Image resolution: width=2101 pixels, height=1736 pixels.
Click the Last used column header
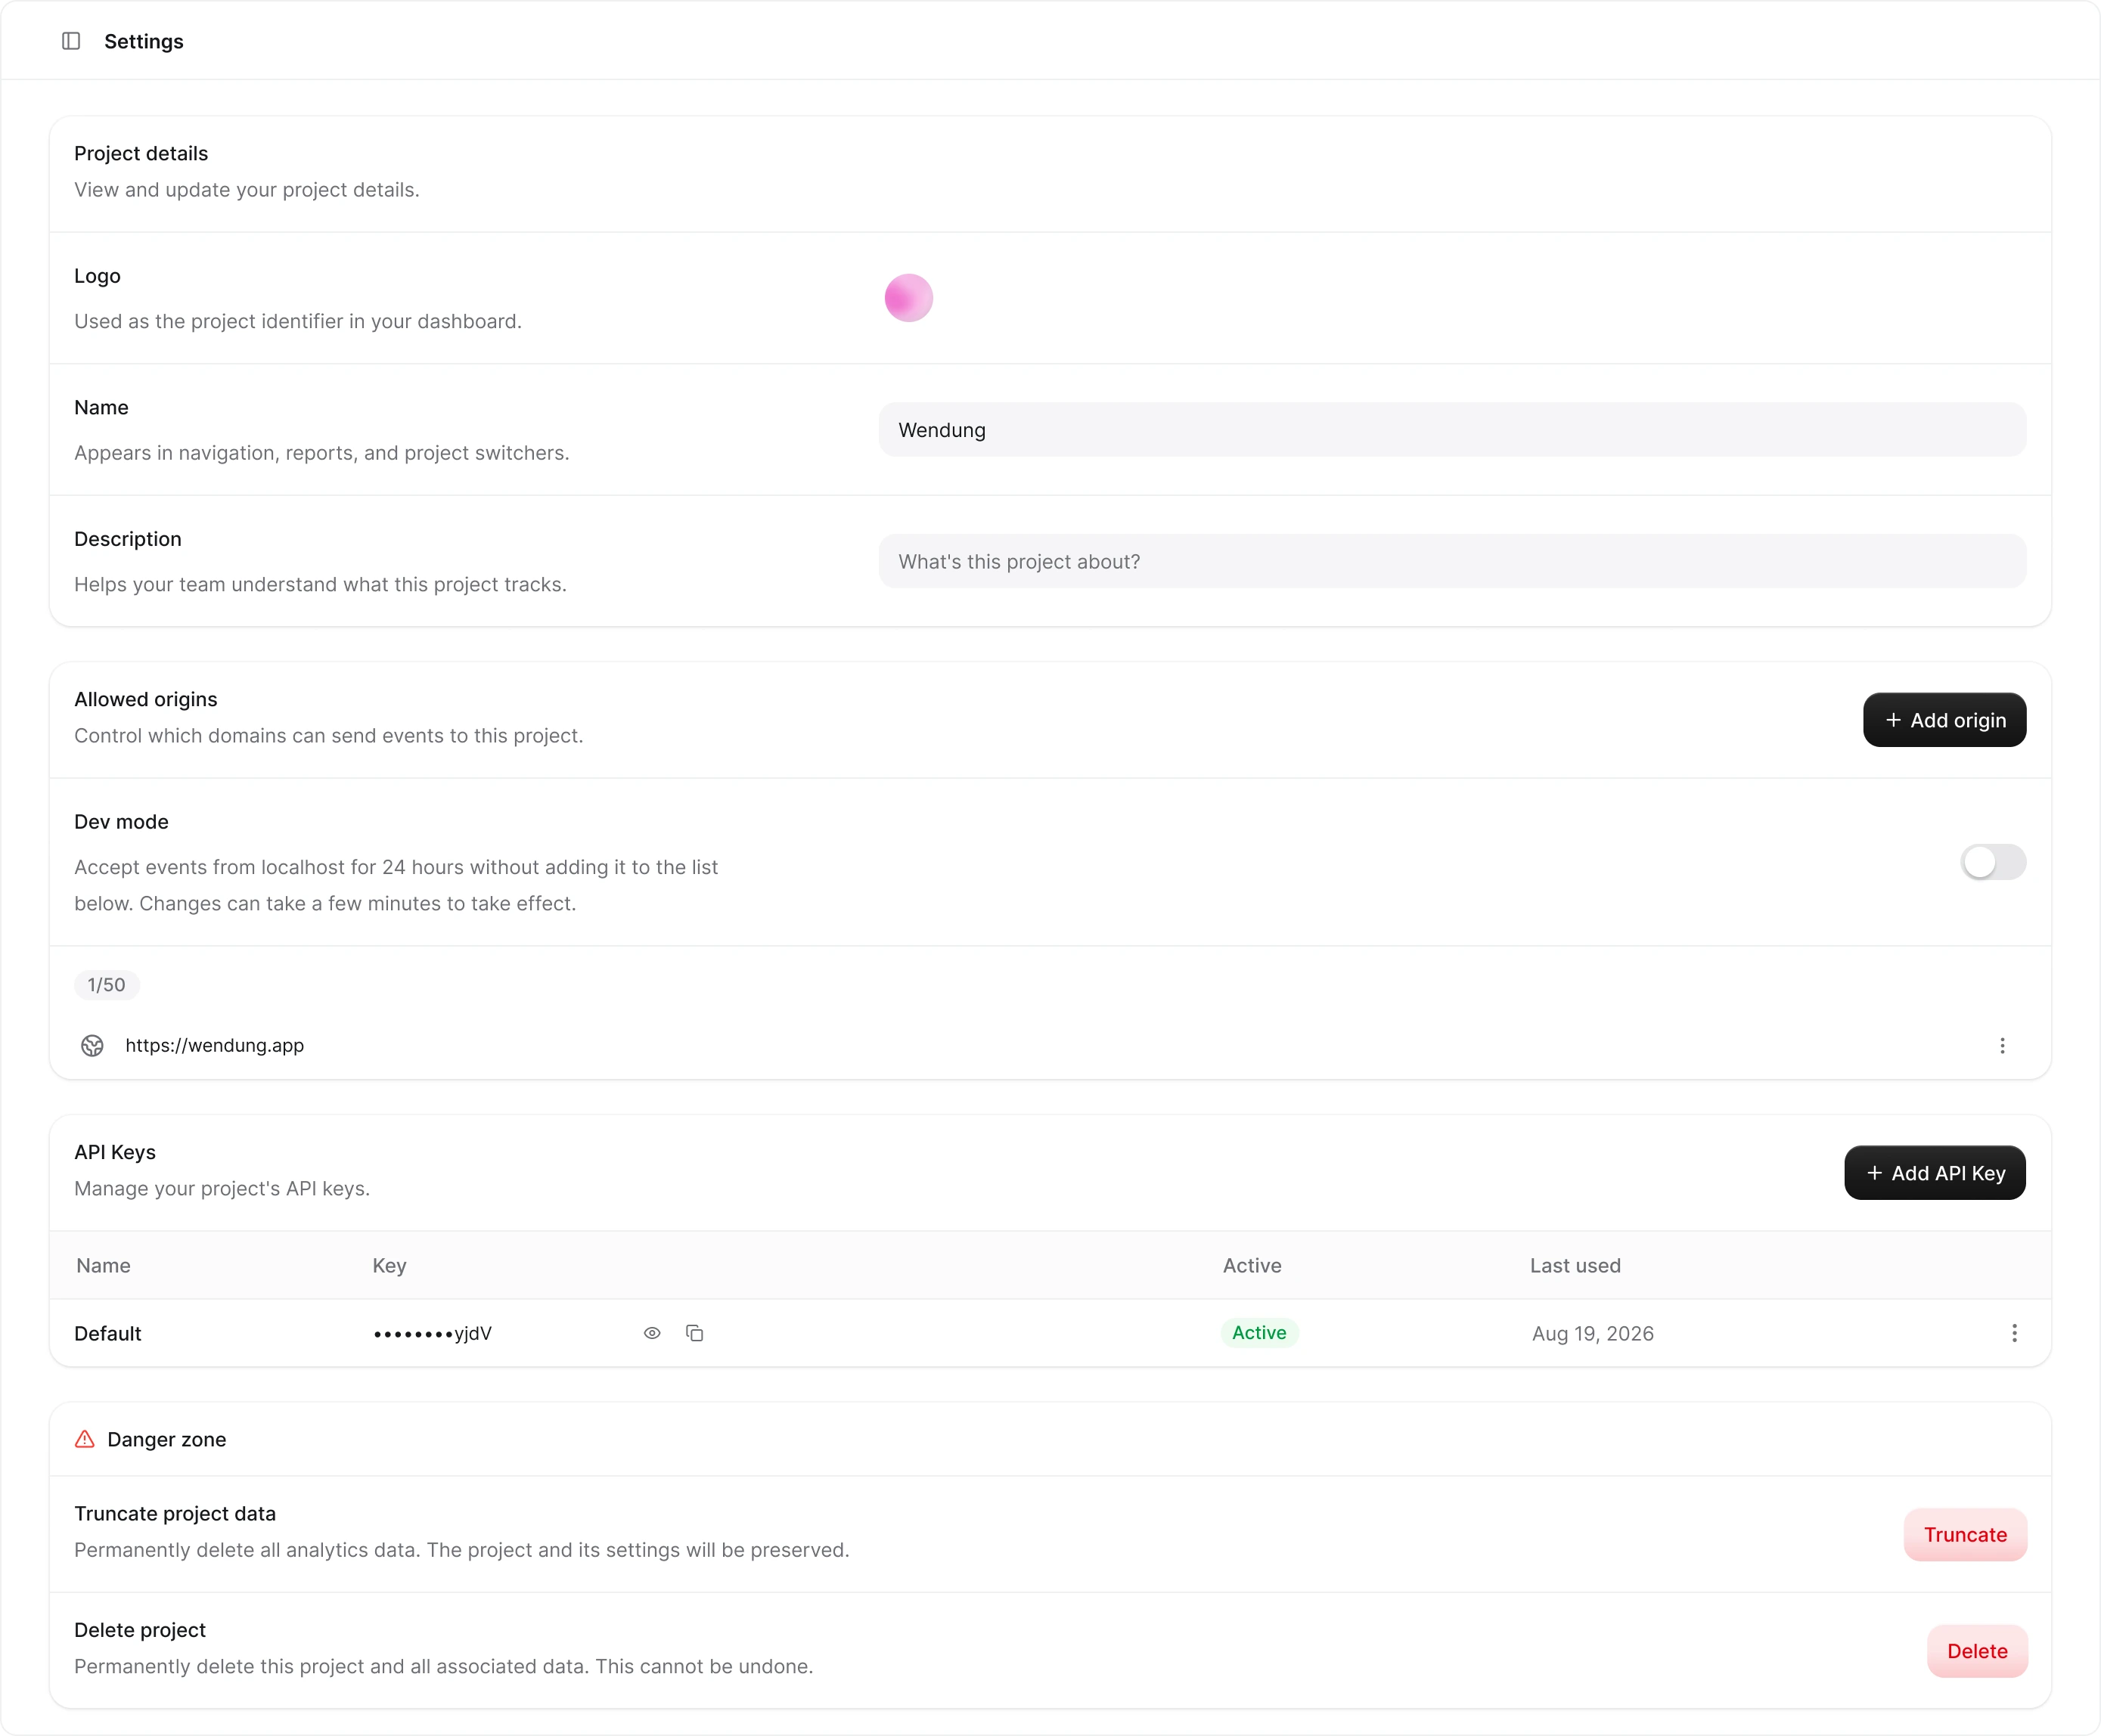click(1575, 1265)
